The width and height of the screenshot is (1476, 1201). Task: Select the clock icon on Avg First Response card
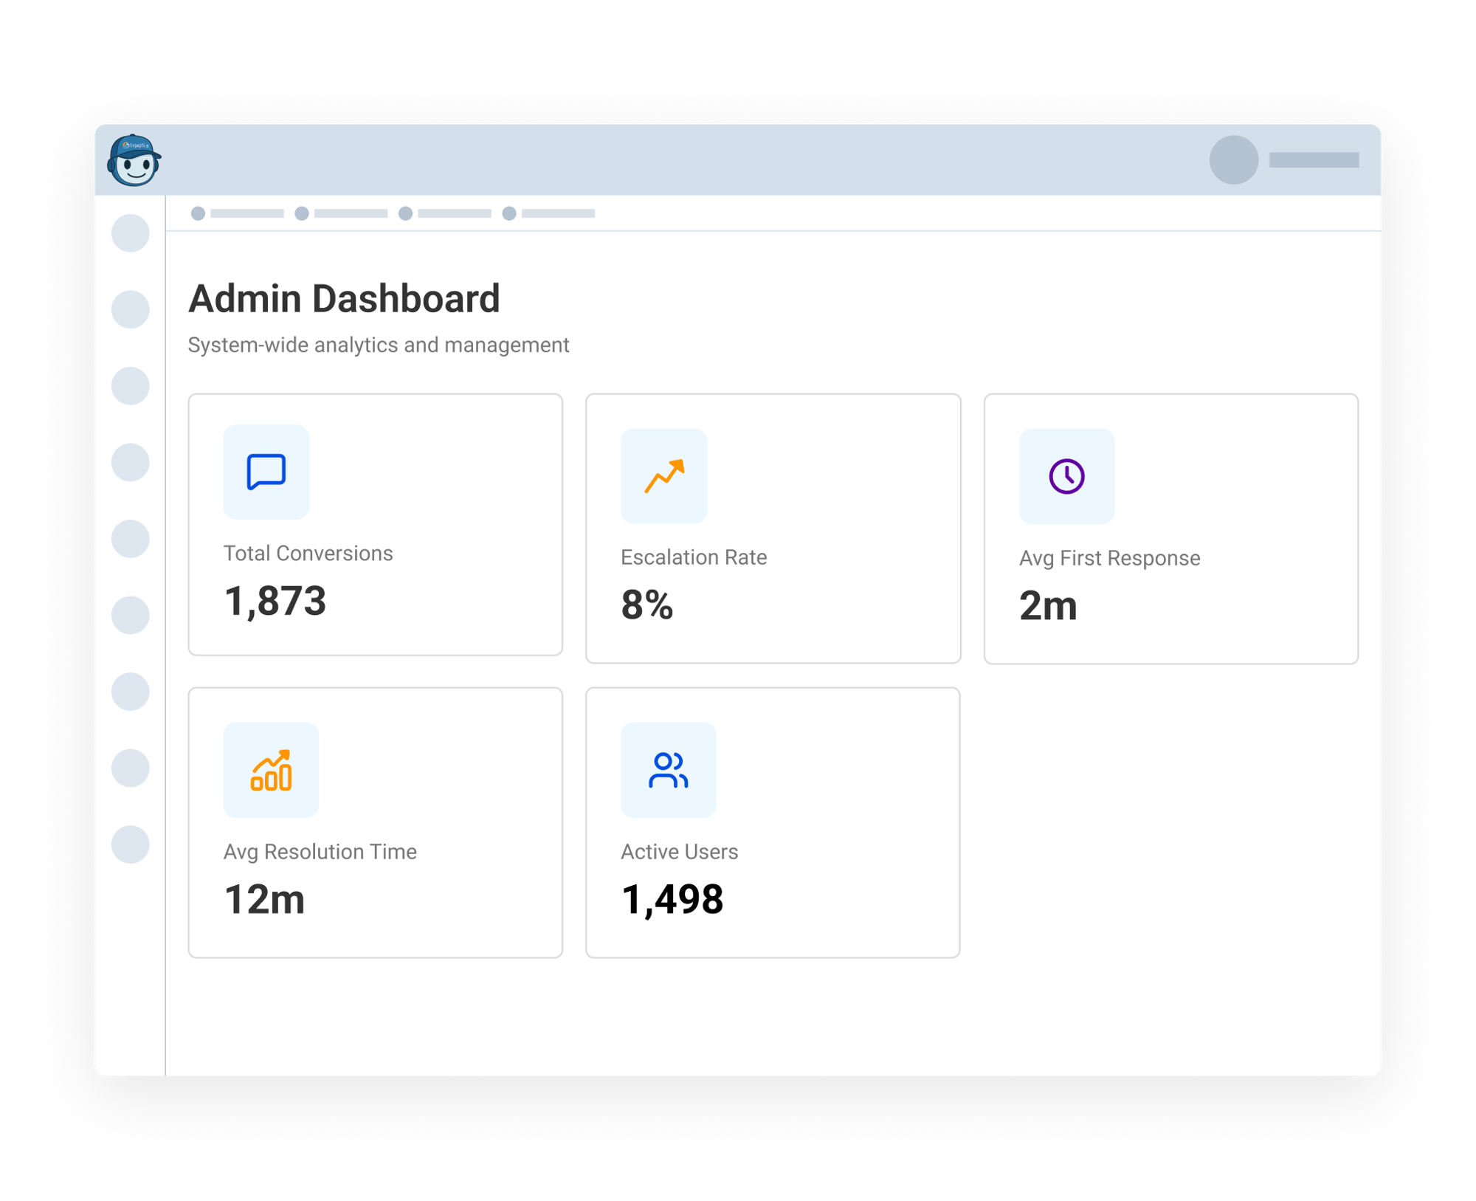[x=1066, y=478]
